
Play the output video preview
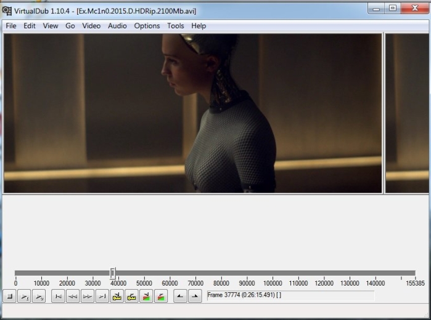click(39, 297)
